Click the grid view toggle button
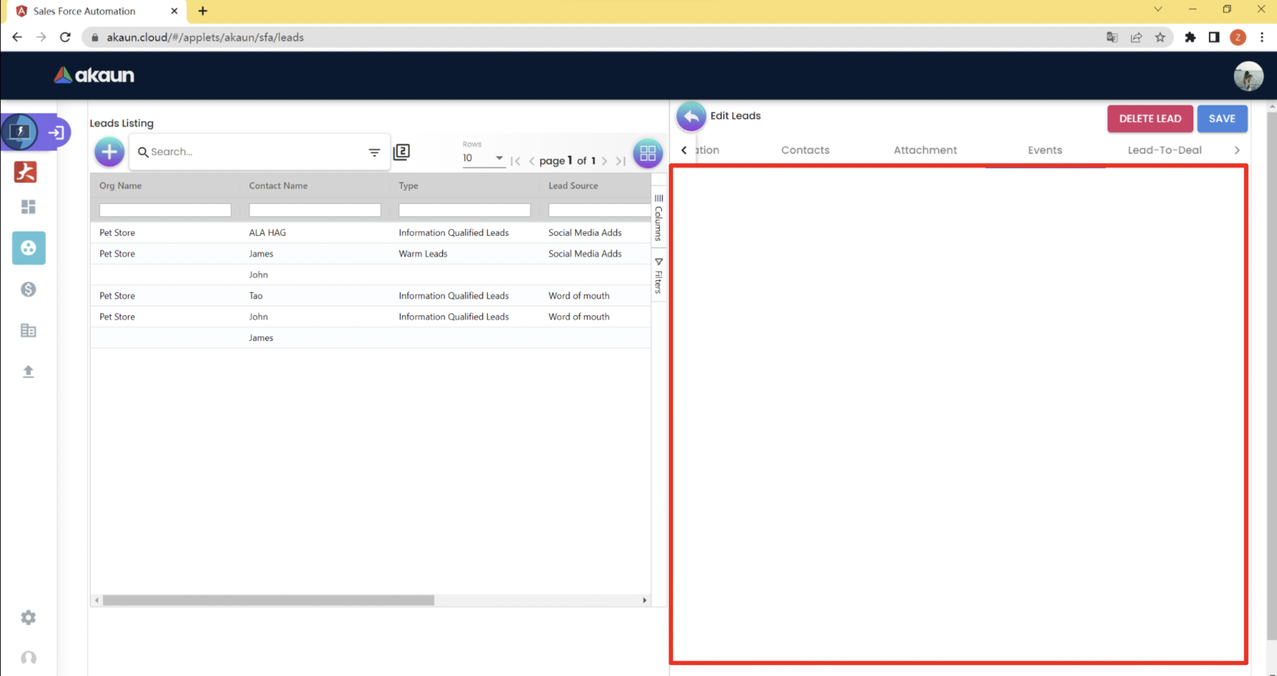Image resolution: width=1277 pixels, height=676 pixels. pos(648,154)
